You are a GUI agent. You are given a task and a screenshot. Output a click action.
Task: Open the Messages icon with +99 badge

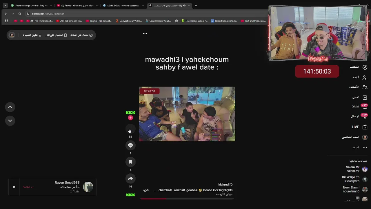pyautogui.click(x=364, y=116)
